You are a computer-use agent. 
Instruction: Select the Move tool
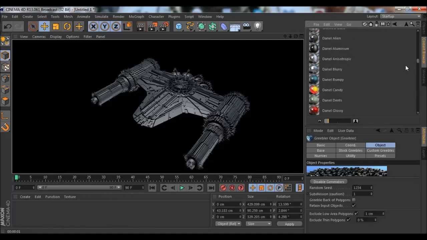[44, 26]
